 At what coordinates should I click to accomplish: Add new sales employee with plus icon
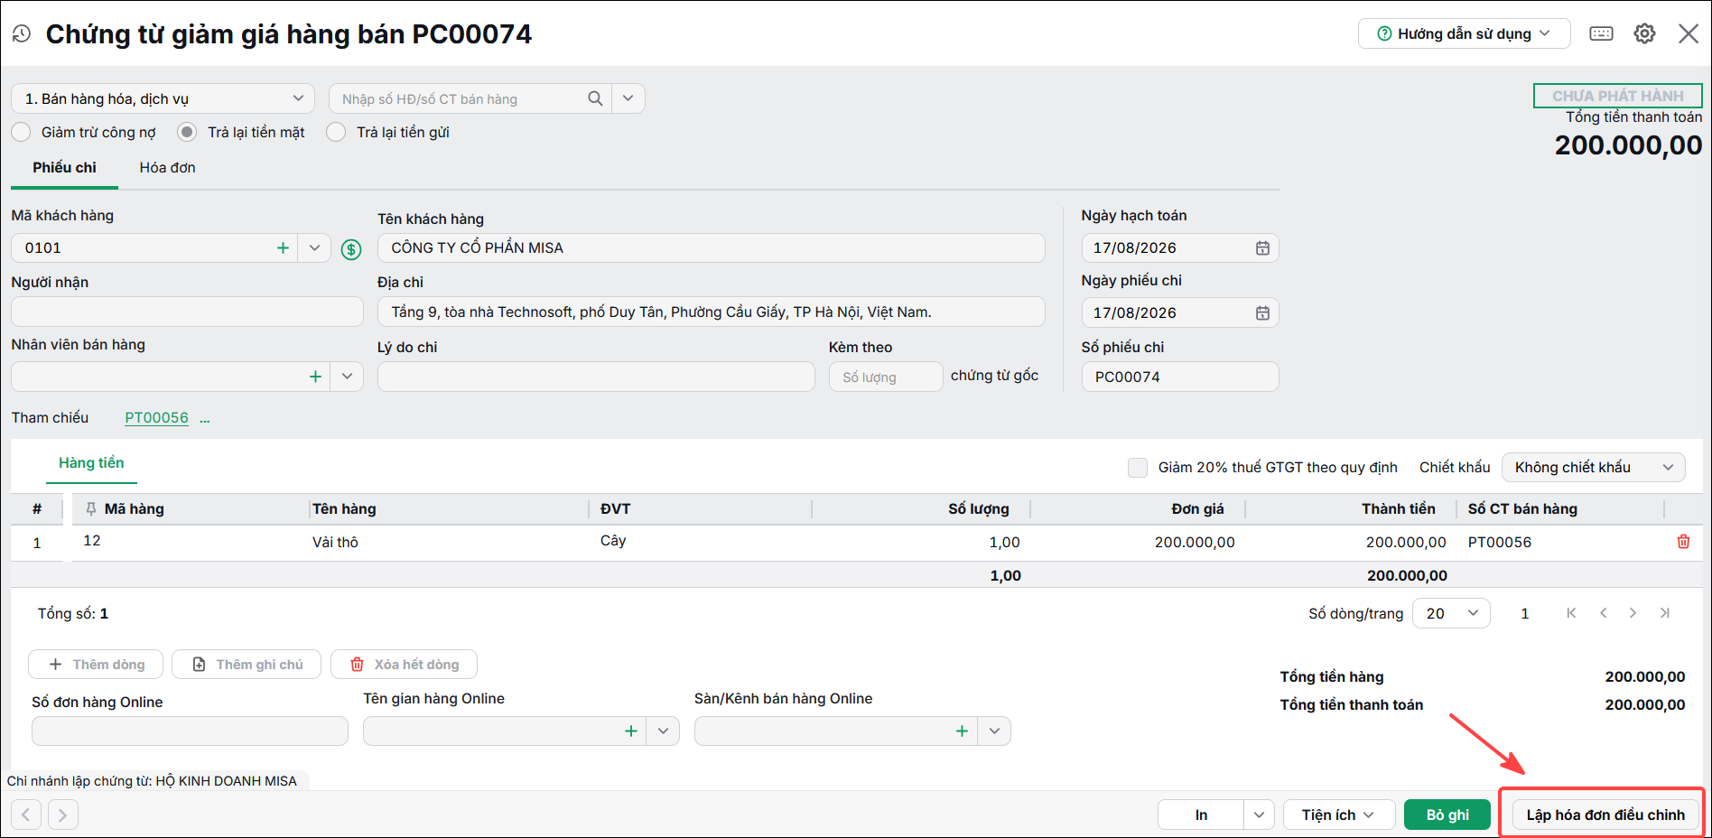point(315,377)
